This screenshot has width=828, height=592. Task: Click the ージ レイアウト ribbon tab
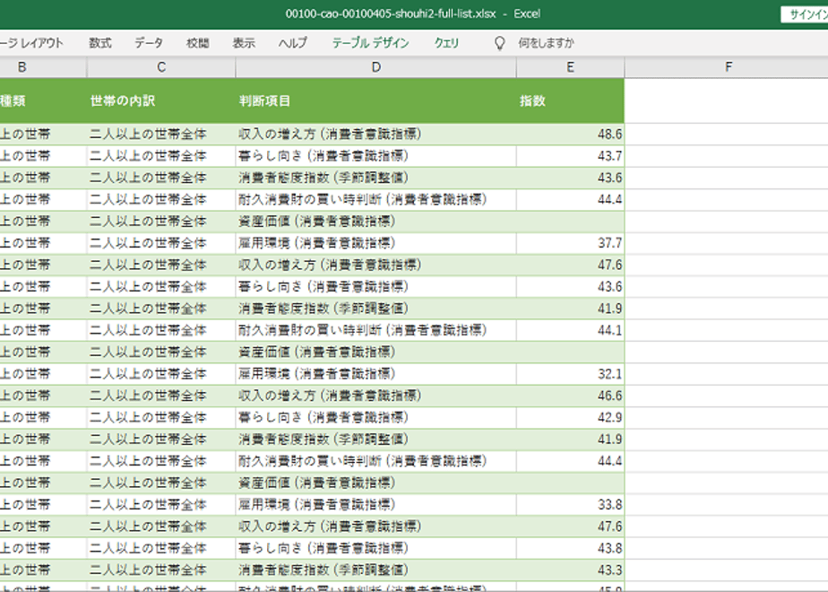click(x=31, y=43)
